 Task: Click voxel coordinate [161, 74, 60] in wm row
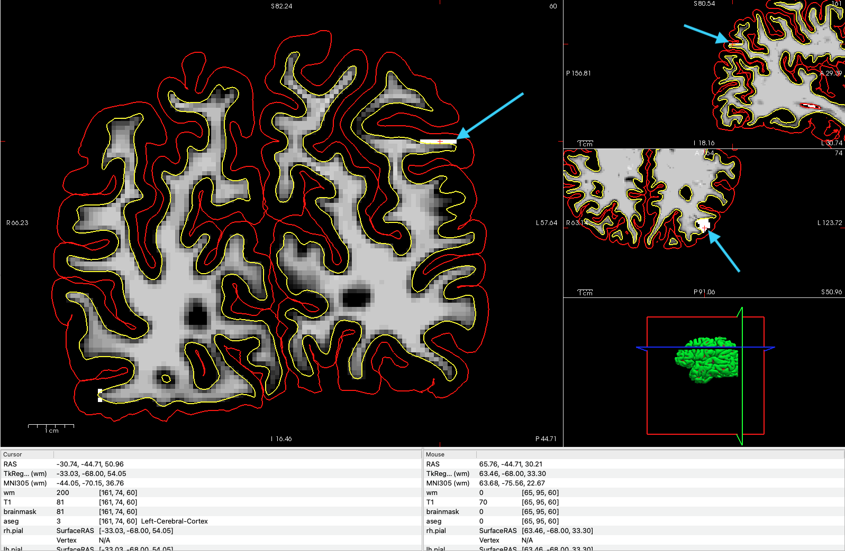(118, 493)
